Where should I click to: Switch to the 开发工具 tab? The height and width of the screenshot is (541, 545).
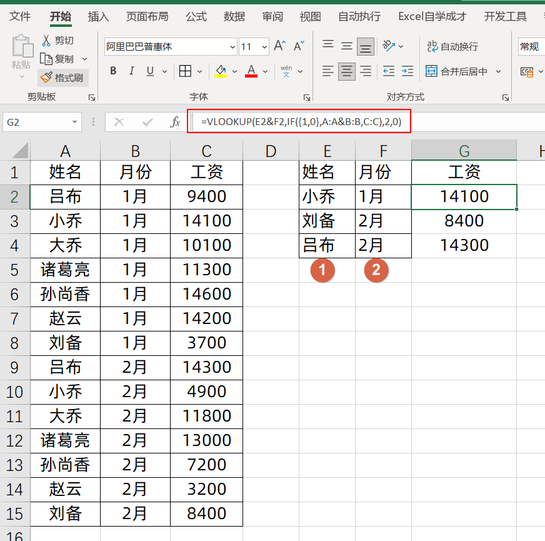[x=506, y=16]
